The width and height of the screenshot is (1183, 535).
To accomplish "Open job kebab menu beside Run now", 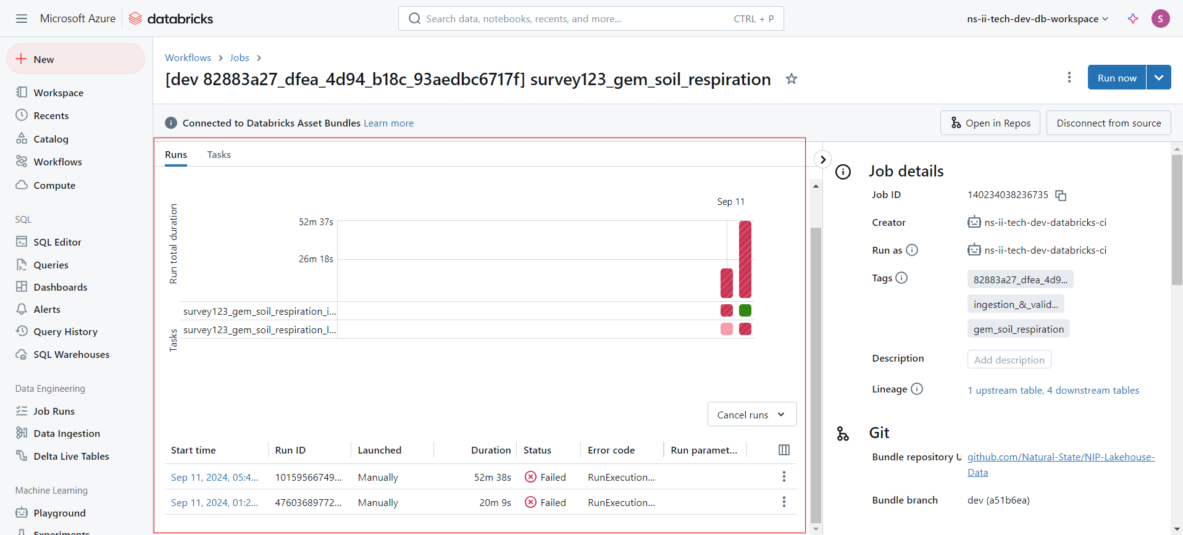I will coord(1069,77).
